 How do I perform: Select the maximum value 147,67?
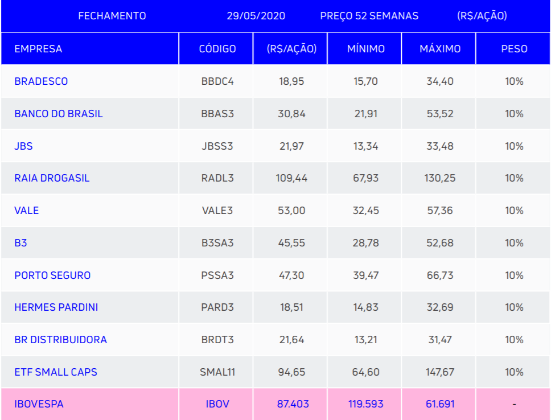[440, 372]
